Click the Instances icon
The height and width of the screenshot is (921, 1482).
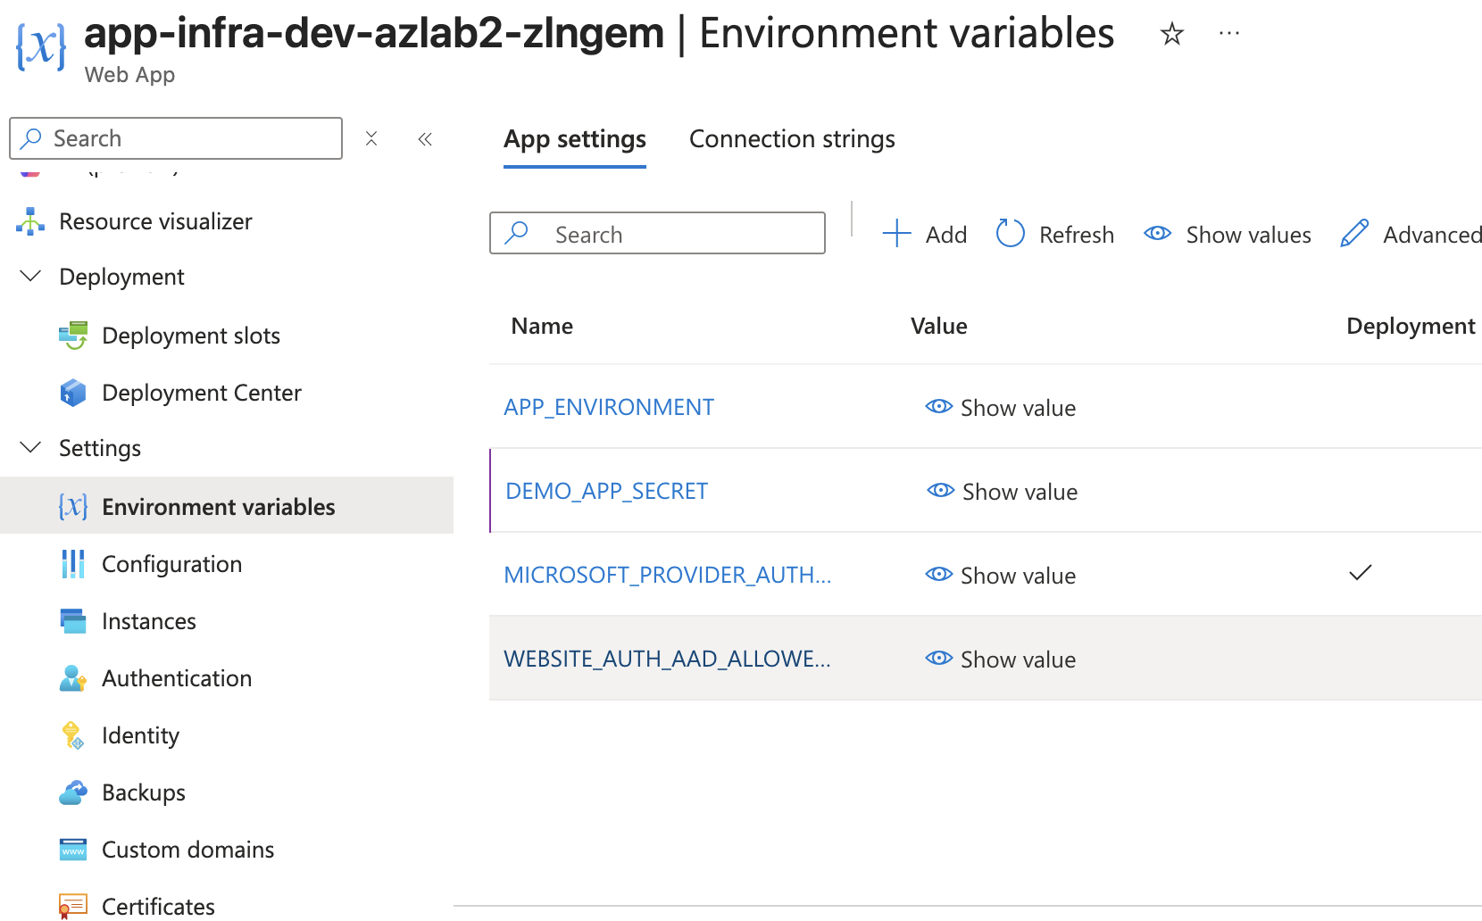[x=73, y=621]
